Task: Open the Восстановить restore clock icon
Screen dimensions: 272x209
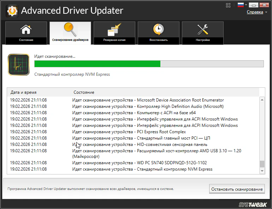Action: pos(158,30)
